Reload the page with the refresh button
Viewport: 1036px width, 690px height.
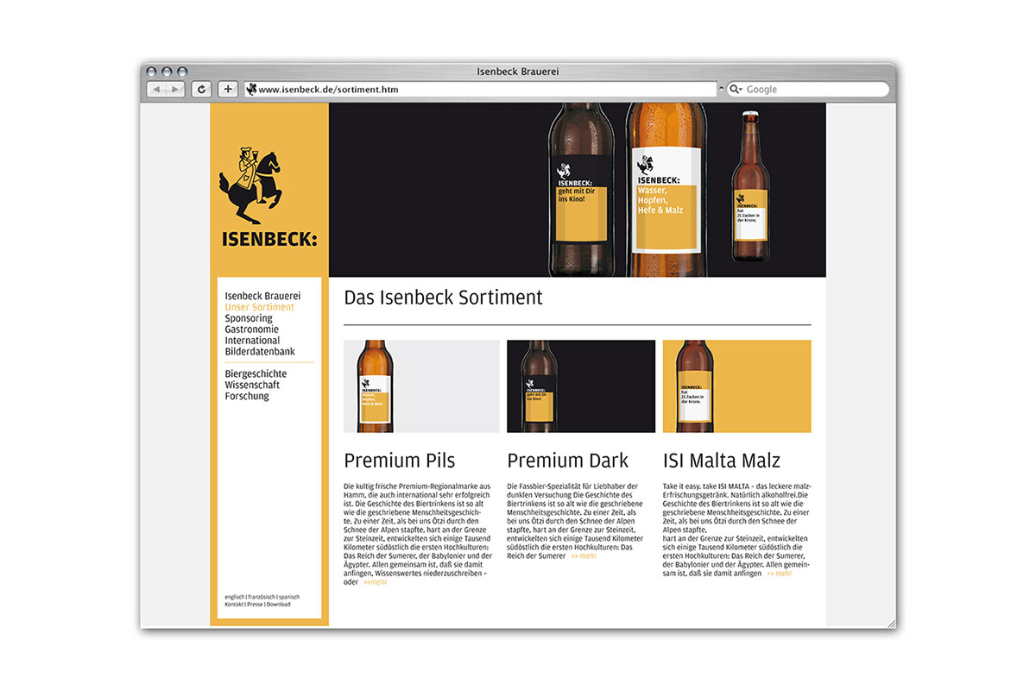pyautogui.click(x=201, y=89)
